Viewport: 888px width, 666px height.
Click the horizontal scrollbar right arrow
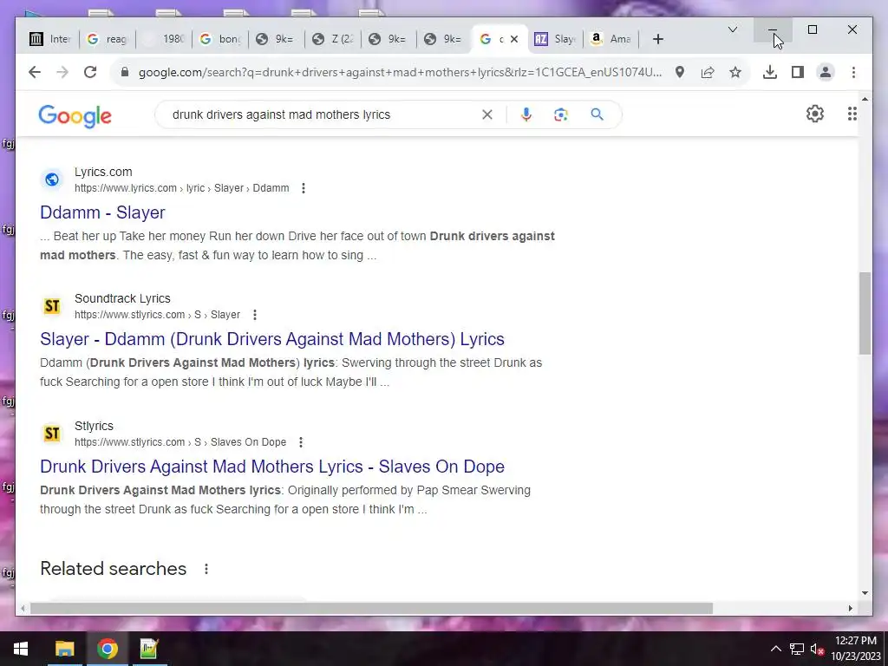coord(850,608)
